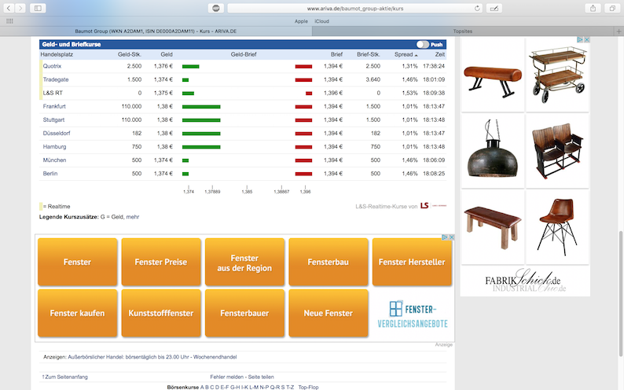624x390 pixels.
Task: Switch to the Topsites tab
Action: (x=463, y=31)
